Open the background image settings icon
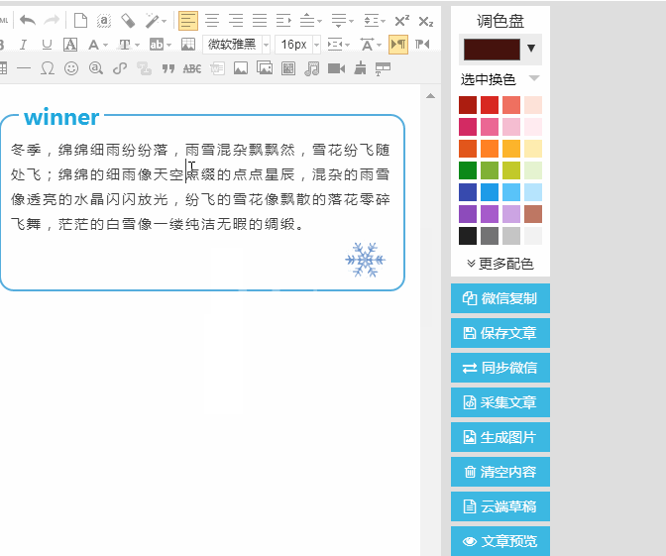The width and height of the screenshot is (666, 556). tap(187, 45)
